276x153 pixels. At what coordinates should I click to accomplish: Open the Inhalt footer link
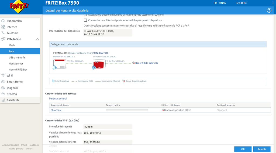(24, 145)
